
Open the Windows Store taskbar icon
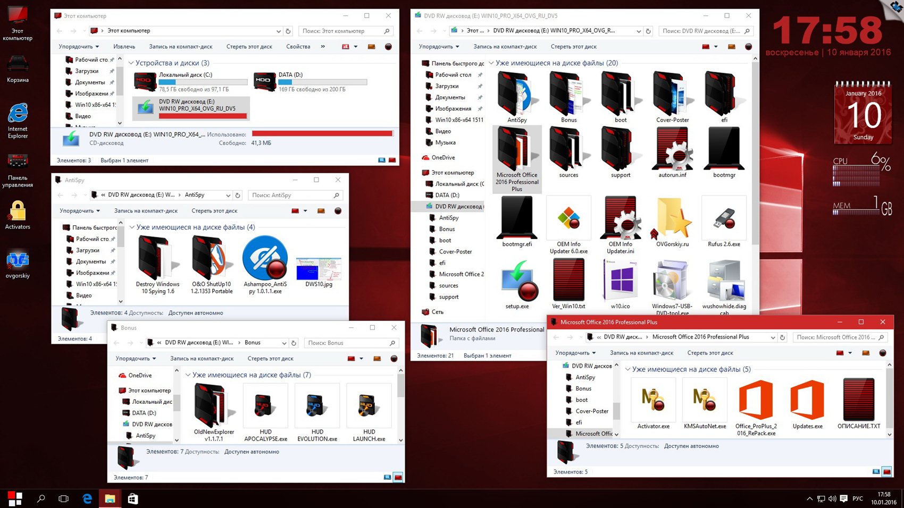[x=133, y=498]
